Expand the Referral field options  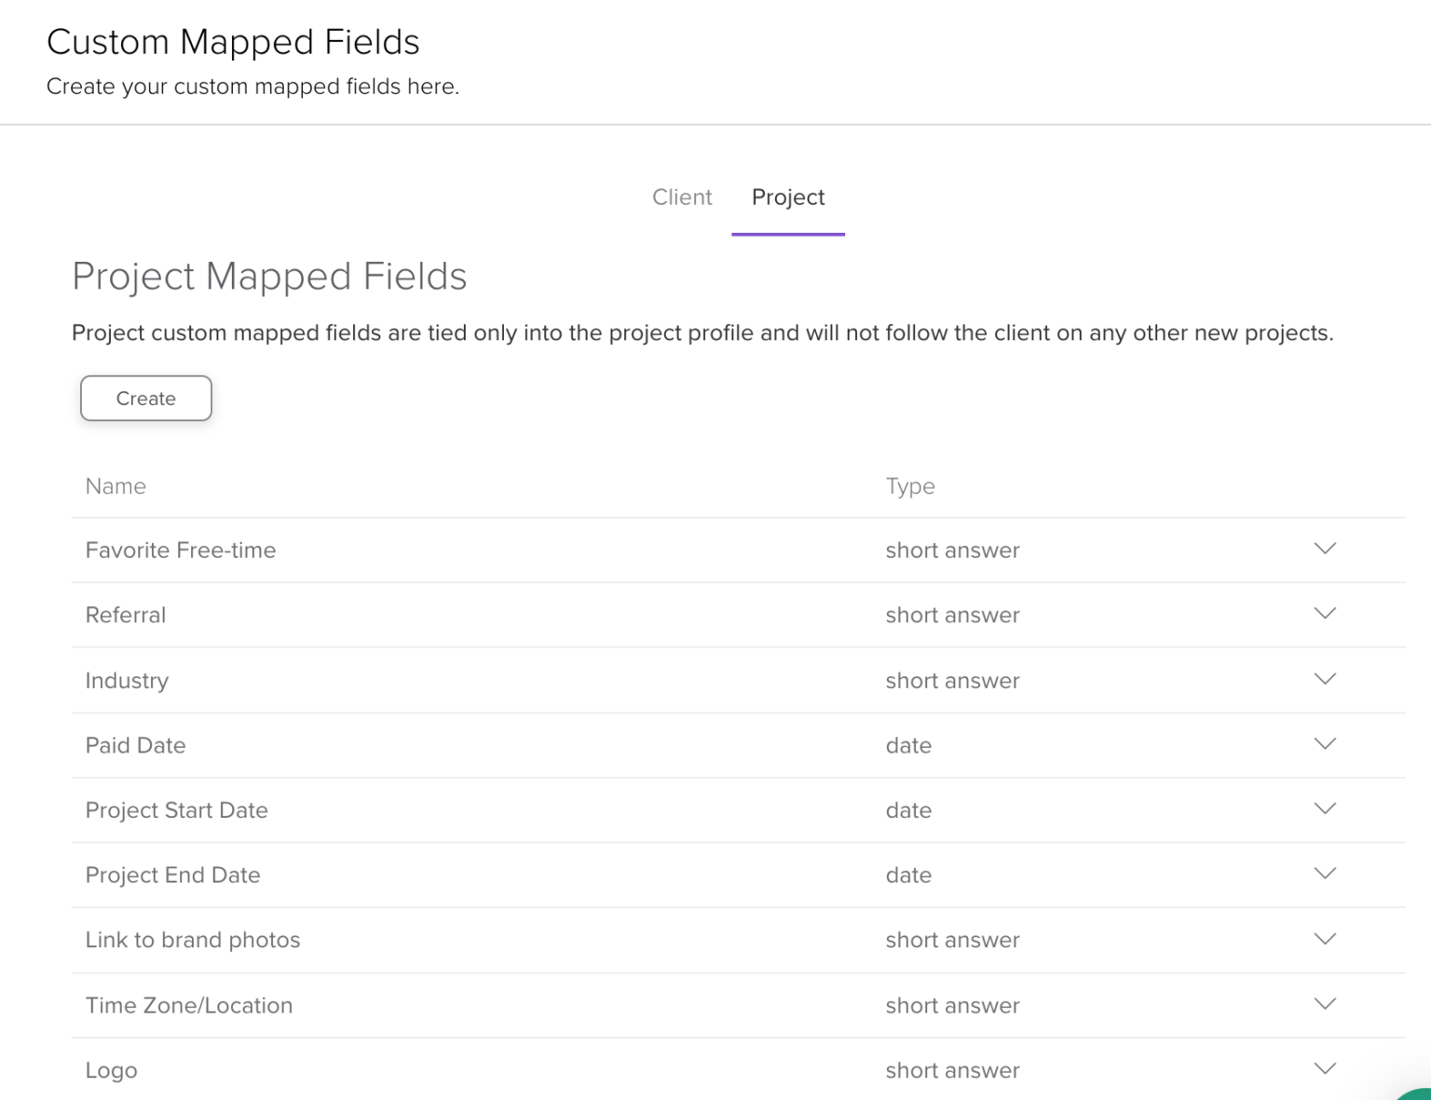[1325, 615]
